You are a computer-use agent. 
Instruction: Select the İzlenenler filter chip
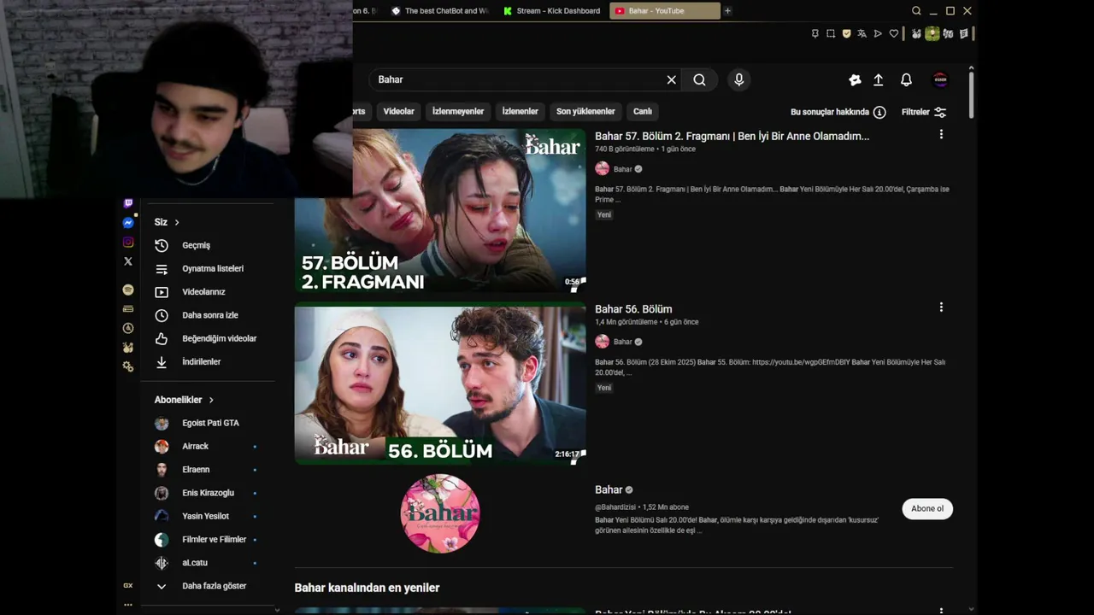point(520,111)
